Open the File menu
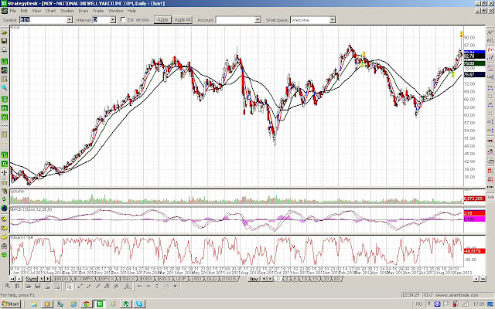Viewport: 495px width, 309px height. [12, 11]
